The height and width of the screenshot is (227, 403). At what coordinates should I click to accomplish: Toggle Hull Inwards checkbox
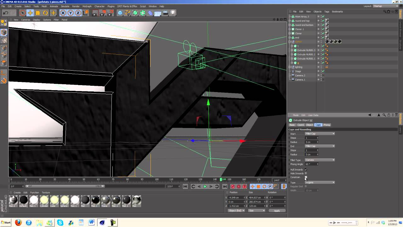tap(306, 170)
